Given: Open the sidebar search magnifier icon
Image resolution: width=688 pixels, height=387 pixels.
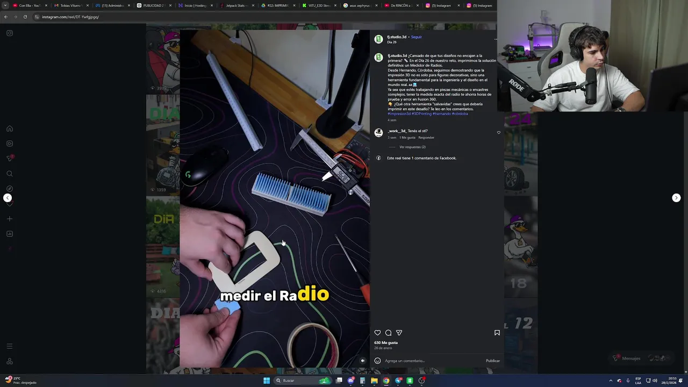Looking at the screenshot, I should [10, 174].
